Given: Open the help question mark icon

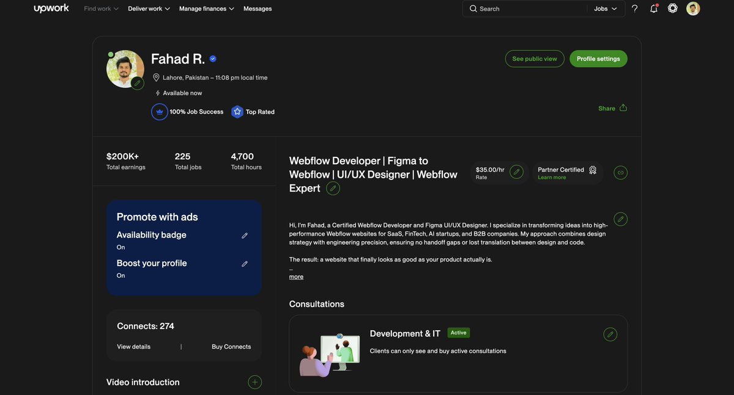Looking at the screenshot, I should [x=635, y=9].
